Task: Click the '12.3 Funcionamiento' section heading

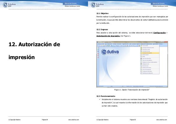Action: click(x=106, y=96)
